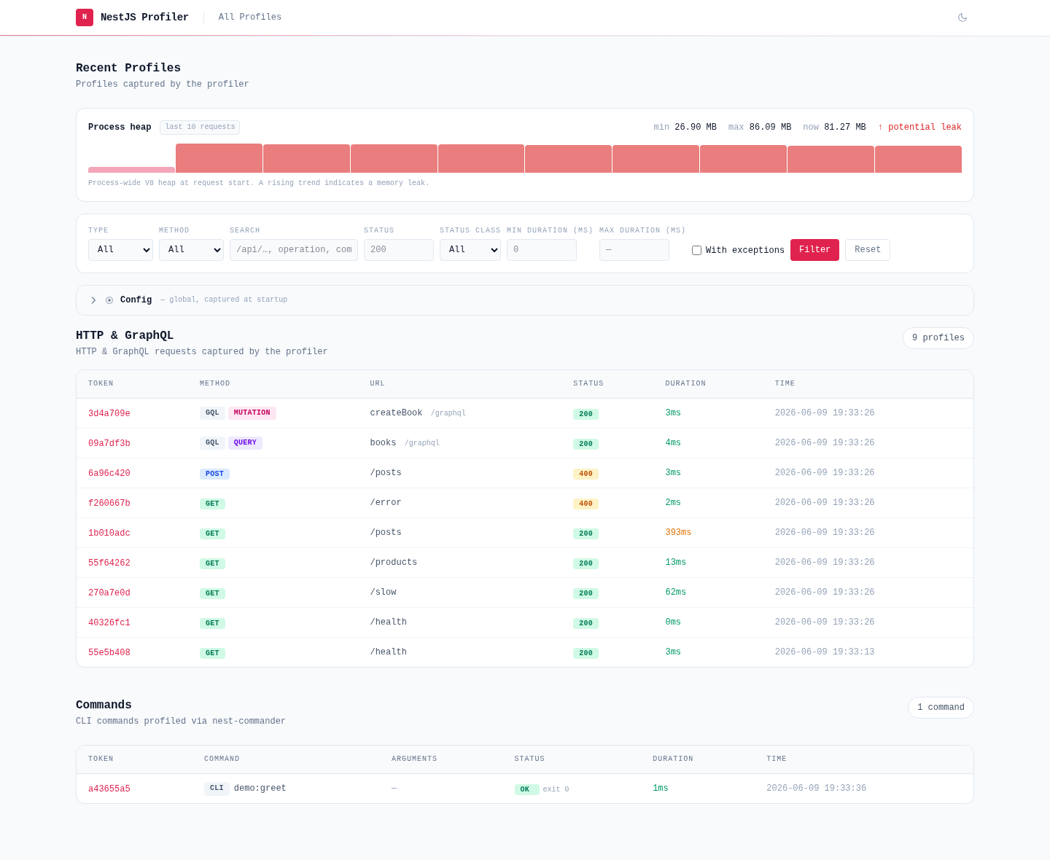Click the OK status badge
The height and width of the screenshot is (860, 1050).
coord(526,789)
